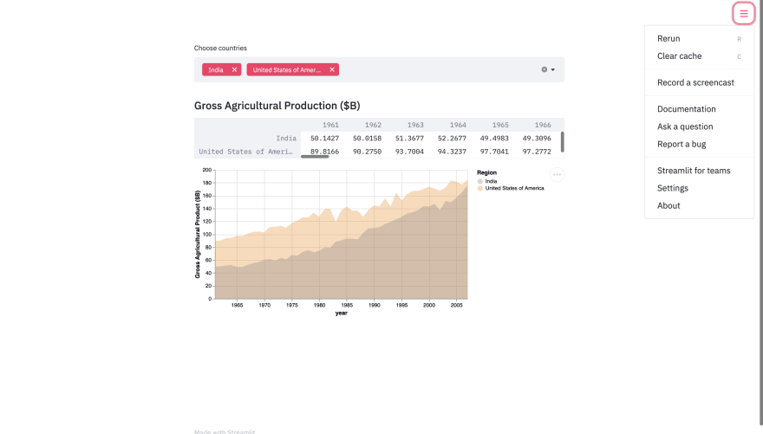Remove the United States of America tag
Screen dimensions: 763x434
tap(332, 69)
